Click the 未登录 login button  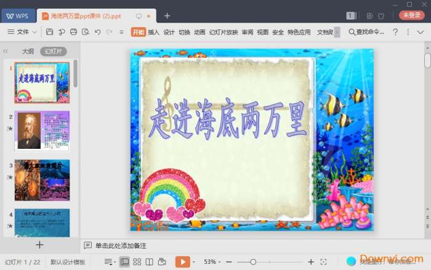[x=412, y=15]
